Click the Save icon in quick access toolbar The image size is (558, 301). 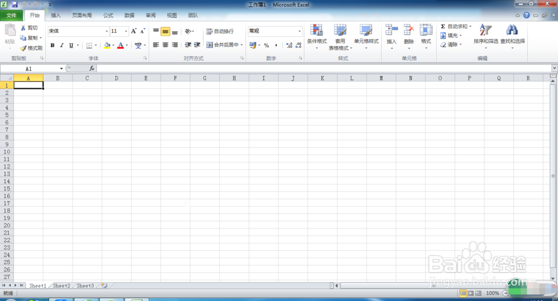pyautogui.click(x=15, y=4)
